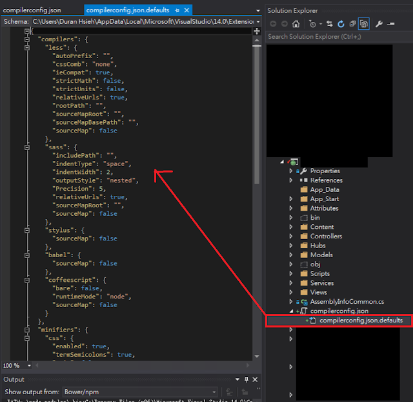The width and height of the screenshot is (413, 402).
Task: Collapse the root JSON object outline
Action: 27,31
